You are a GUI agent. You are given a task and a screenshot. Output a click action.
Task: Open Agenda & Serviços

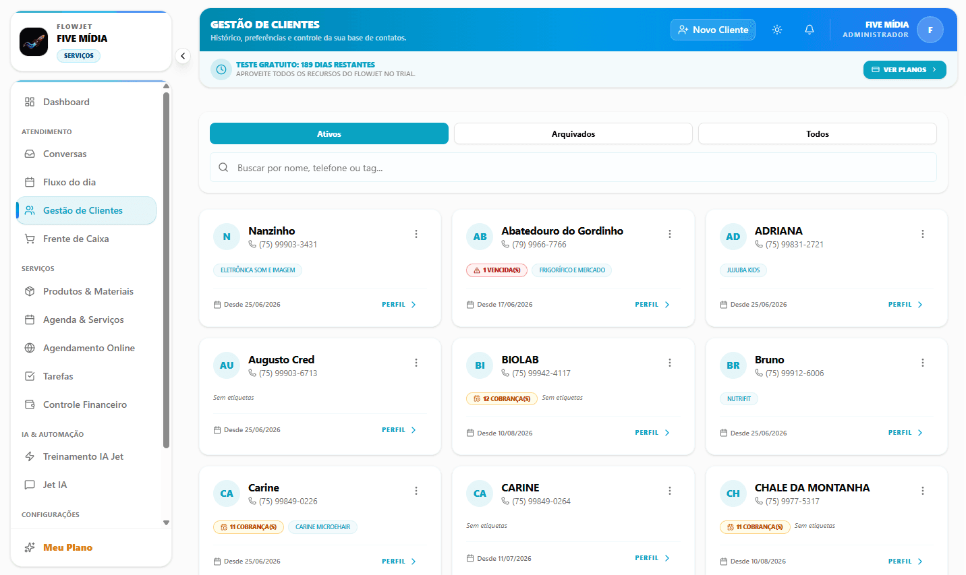(86, 320)
